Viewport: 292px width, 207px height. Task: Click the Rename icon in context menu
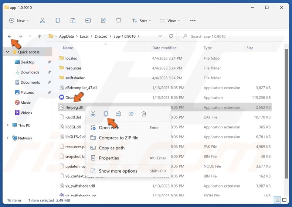coord(118,114)
